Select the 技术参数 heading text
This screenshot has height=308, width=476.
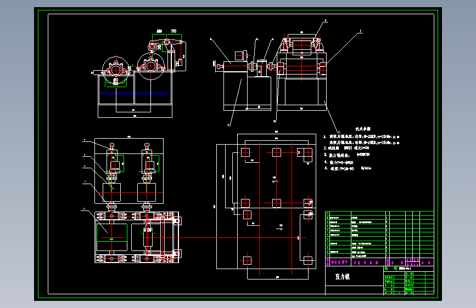pos(363,129)
